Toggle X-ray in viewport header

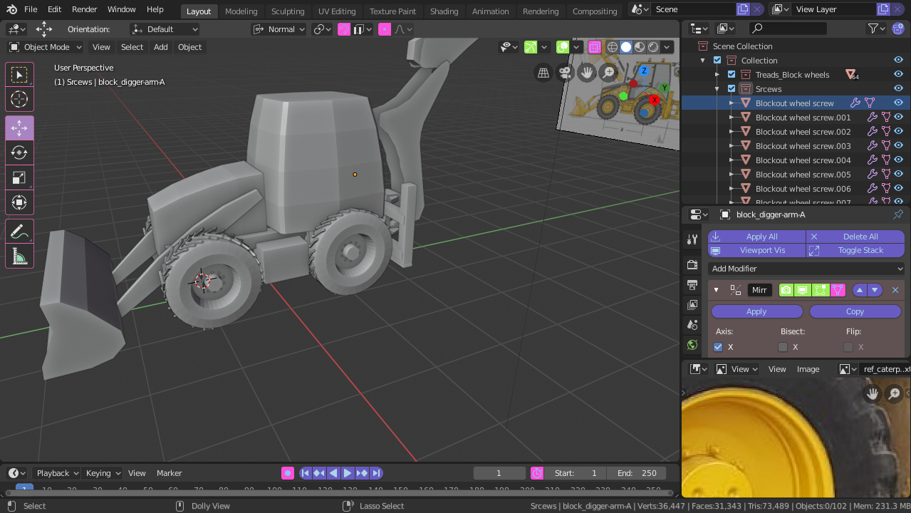(594, 47)
